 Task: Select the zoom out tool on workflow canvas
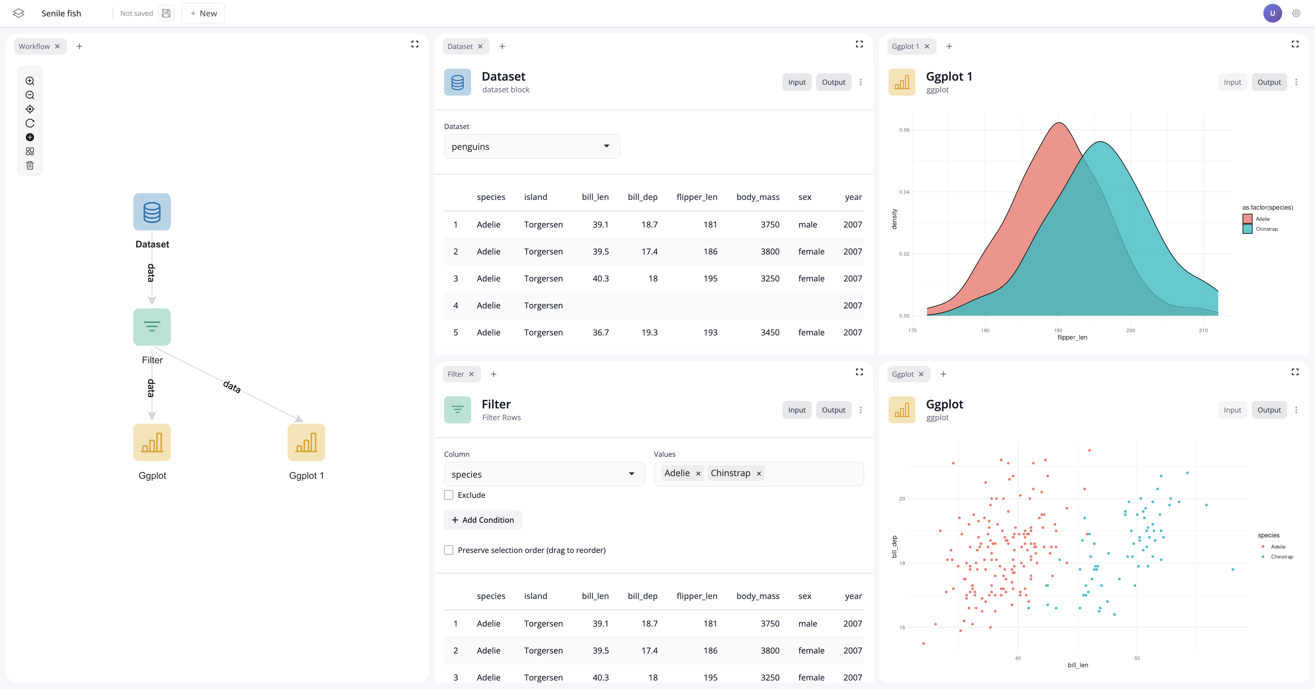tap(30, 95)
